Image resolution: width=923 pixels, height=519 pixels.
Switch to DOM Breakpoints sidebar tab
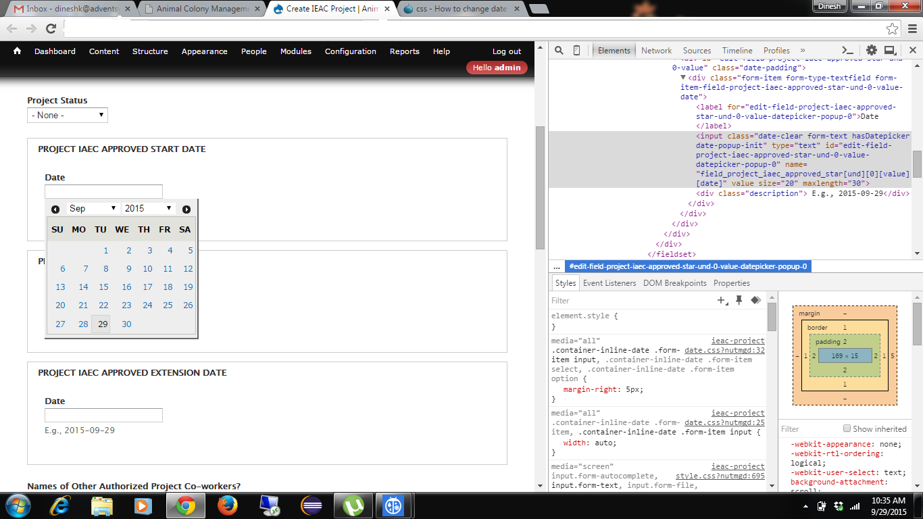(675, 283)
